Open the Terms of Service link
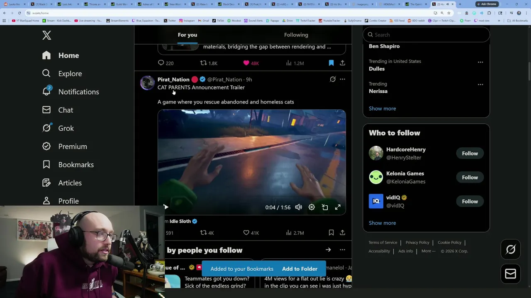531x298 pixels. [383, 243]
